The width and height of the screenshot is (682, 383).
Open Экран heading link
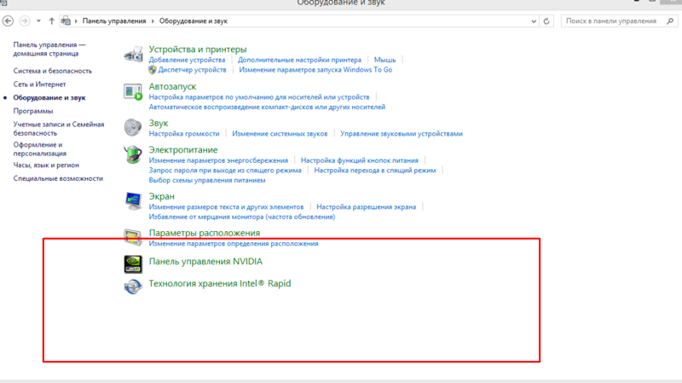pos(161,196)
